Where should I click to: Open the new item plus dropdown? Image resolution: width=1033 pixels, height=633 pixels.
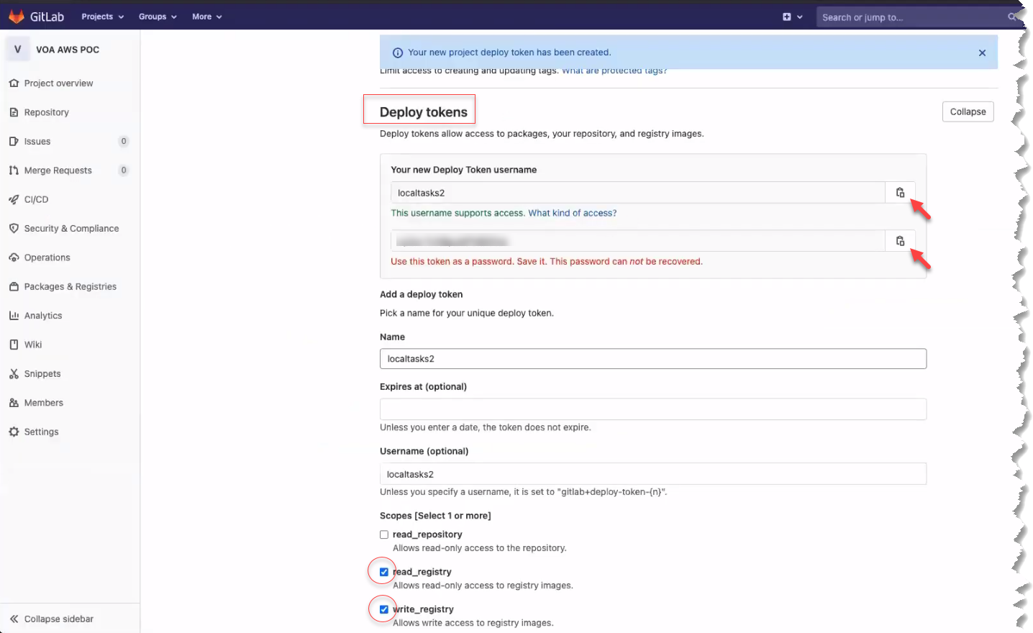click(x=792, y=17)
